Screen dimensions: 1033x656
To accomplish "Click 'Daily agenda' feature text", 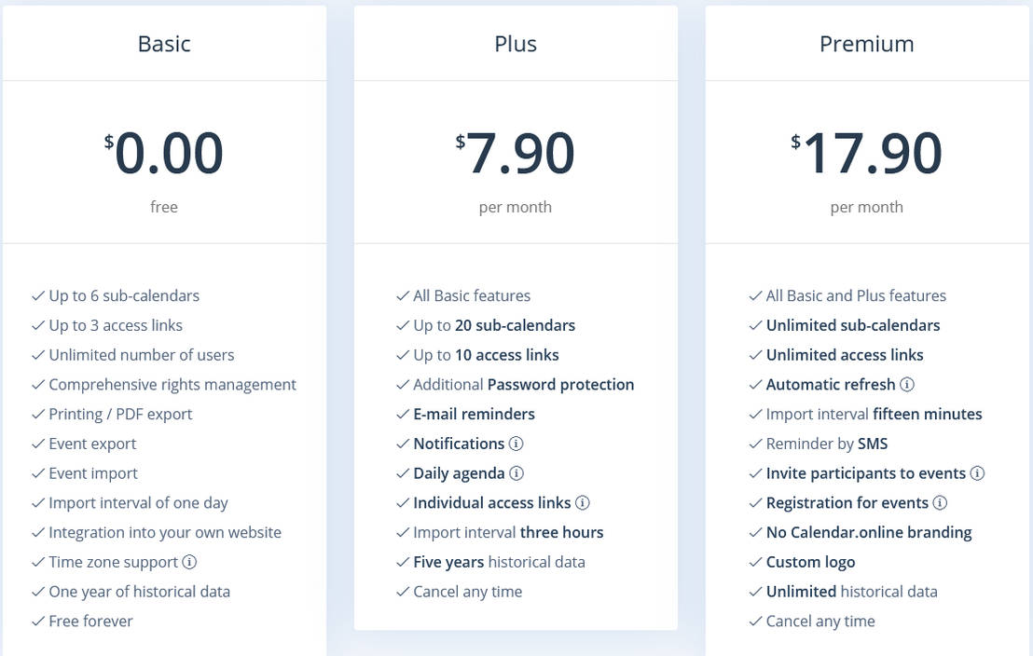I will 459,473.
